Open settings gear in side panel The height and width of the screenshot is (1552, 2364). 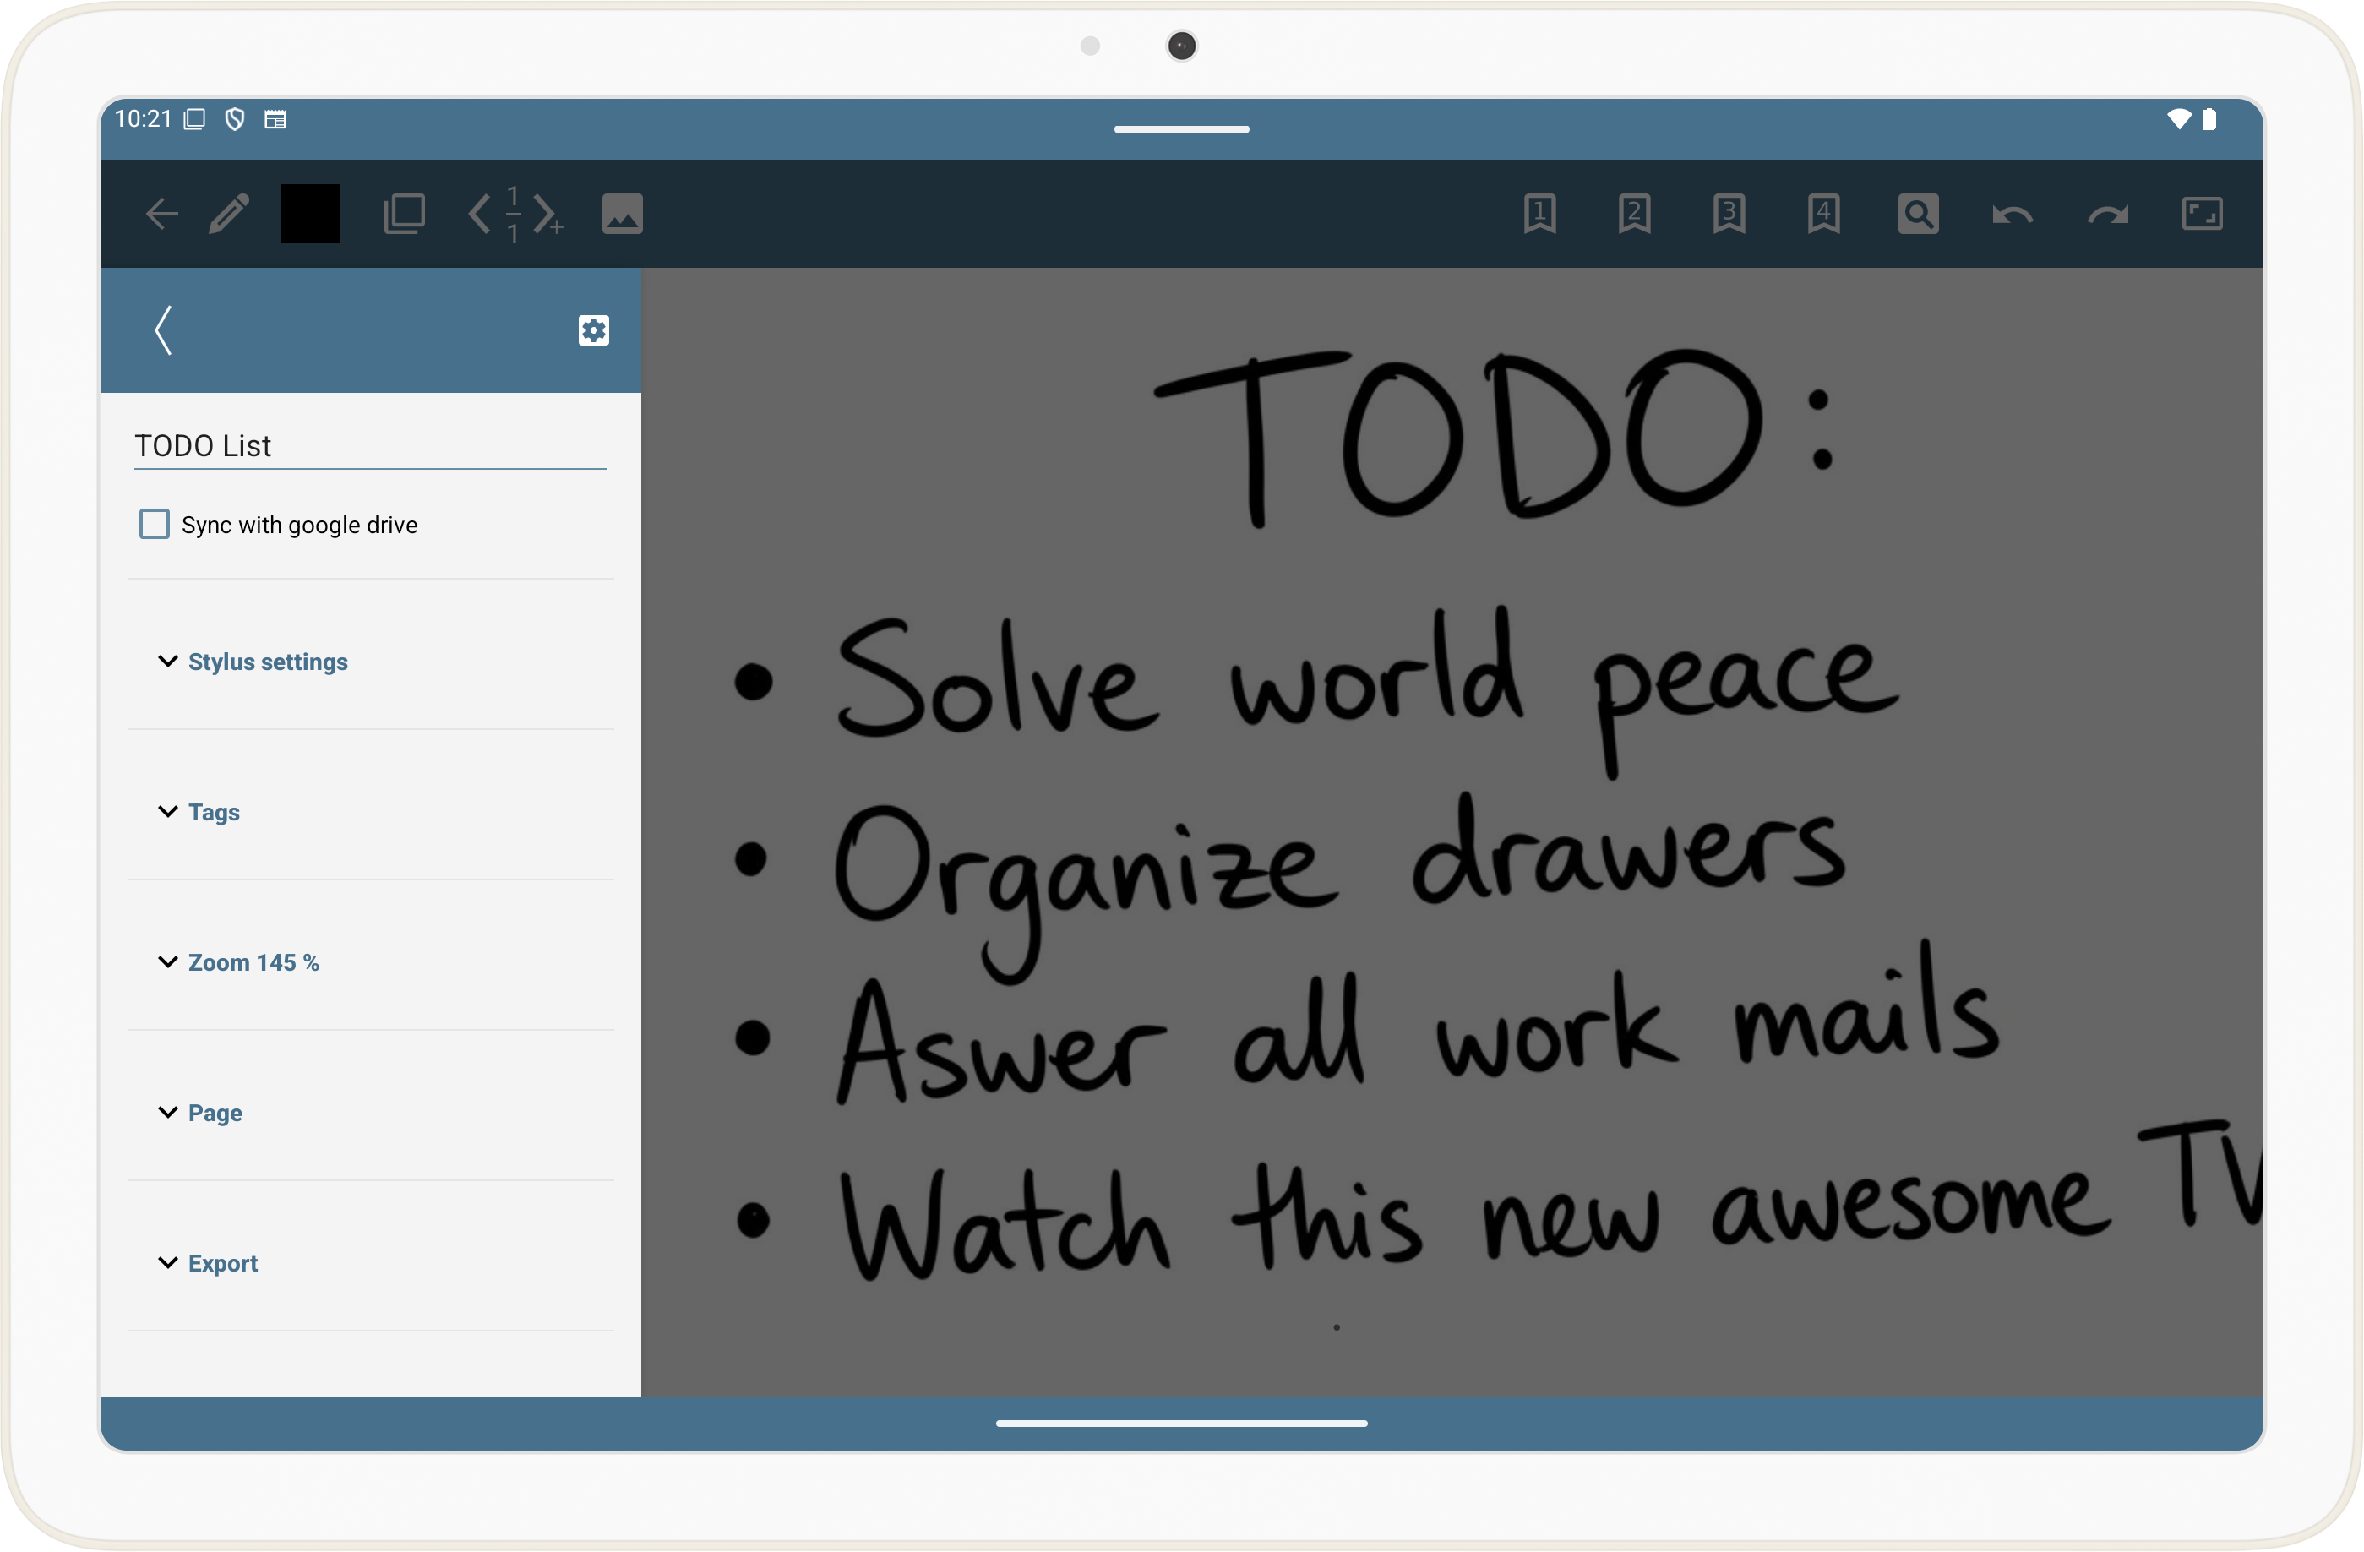[x=593, y=329]
